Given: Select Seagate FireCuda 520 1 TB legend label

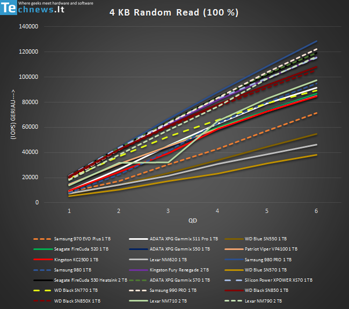Looking at the screenshot, I should pyautogui.click(x=81, y=249).
